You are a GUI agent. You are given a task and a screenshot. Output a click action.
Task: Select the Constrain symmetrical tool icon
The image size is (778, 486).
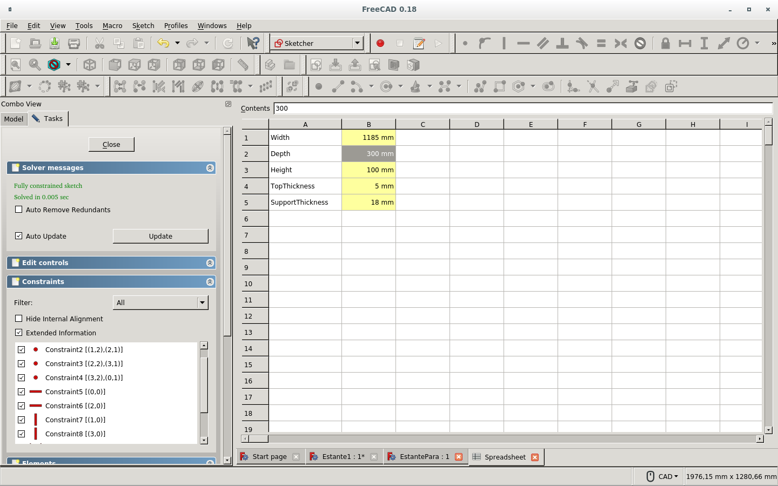pos(620,43)
